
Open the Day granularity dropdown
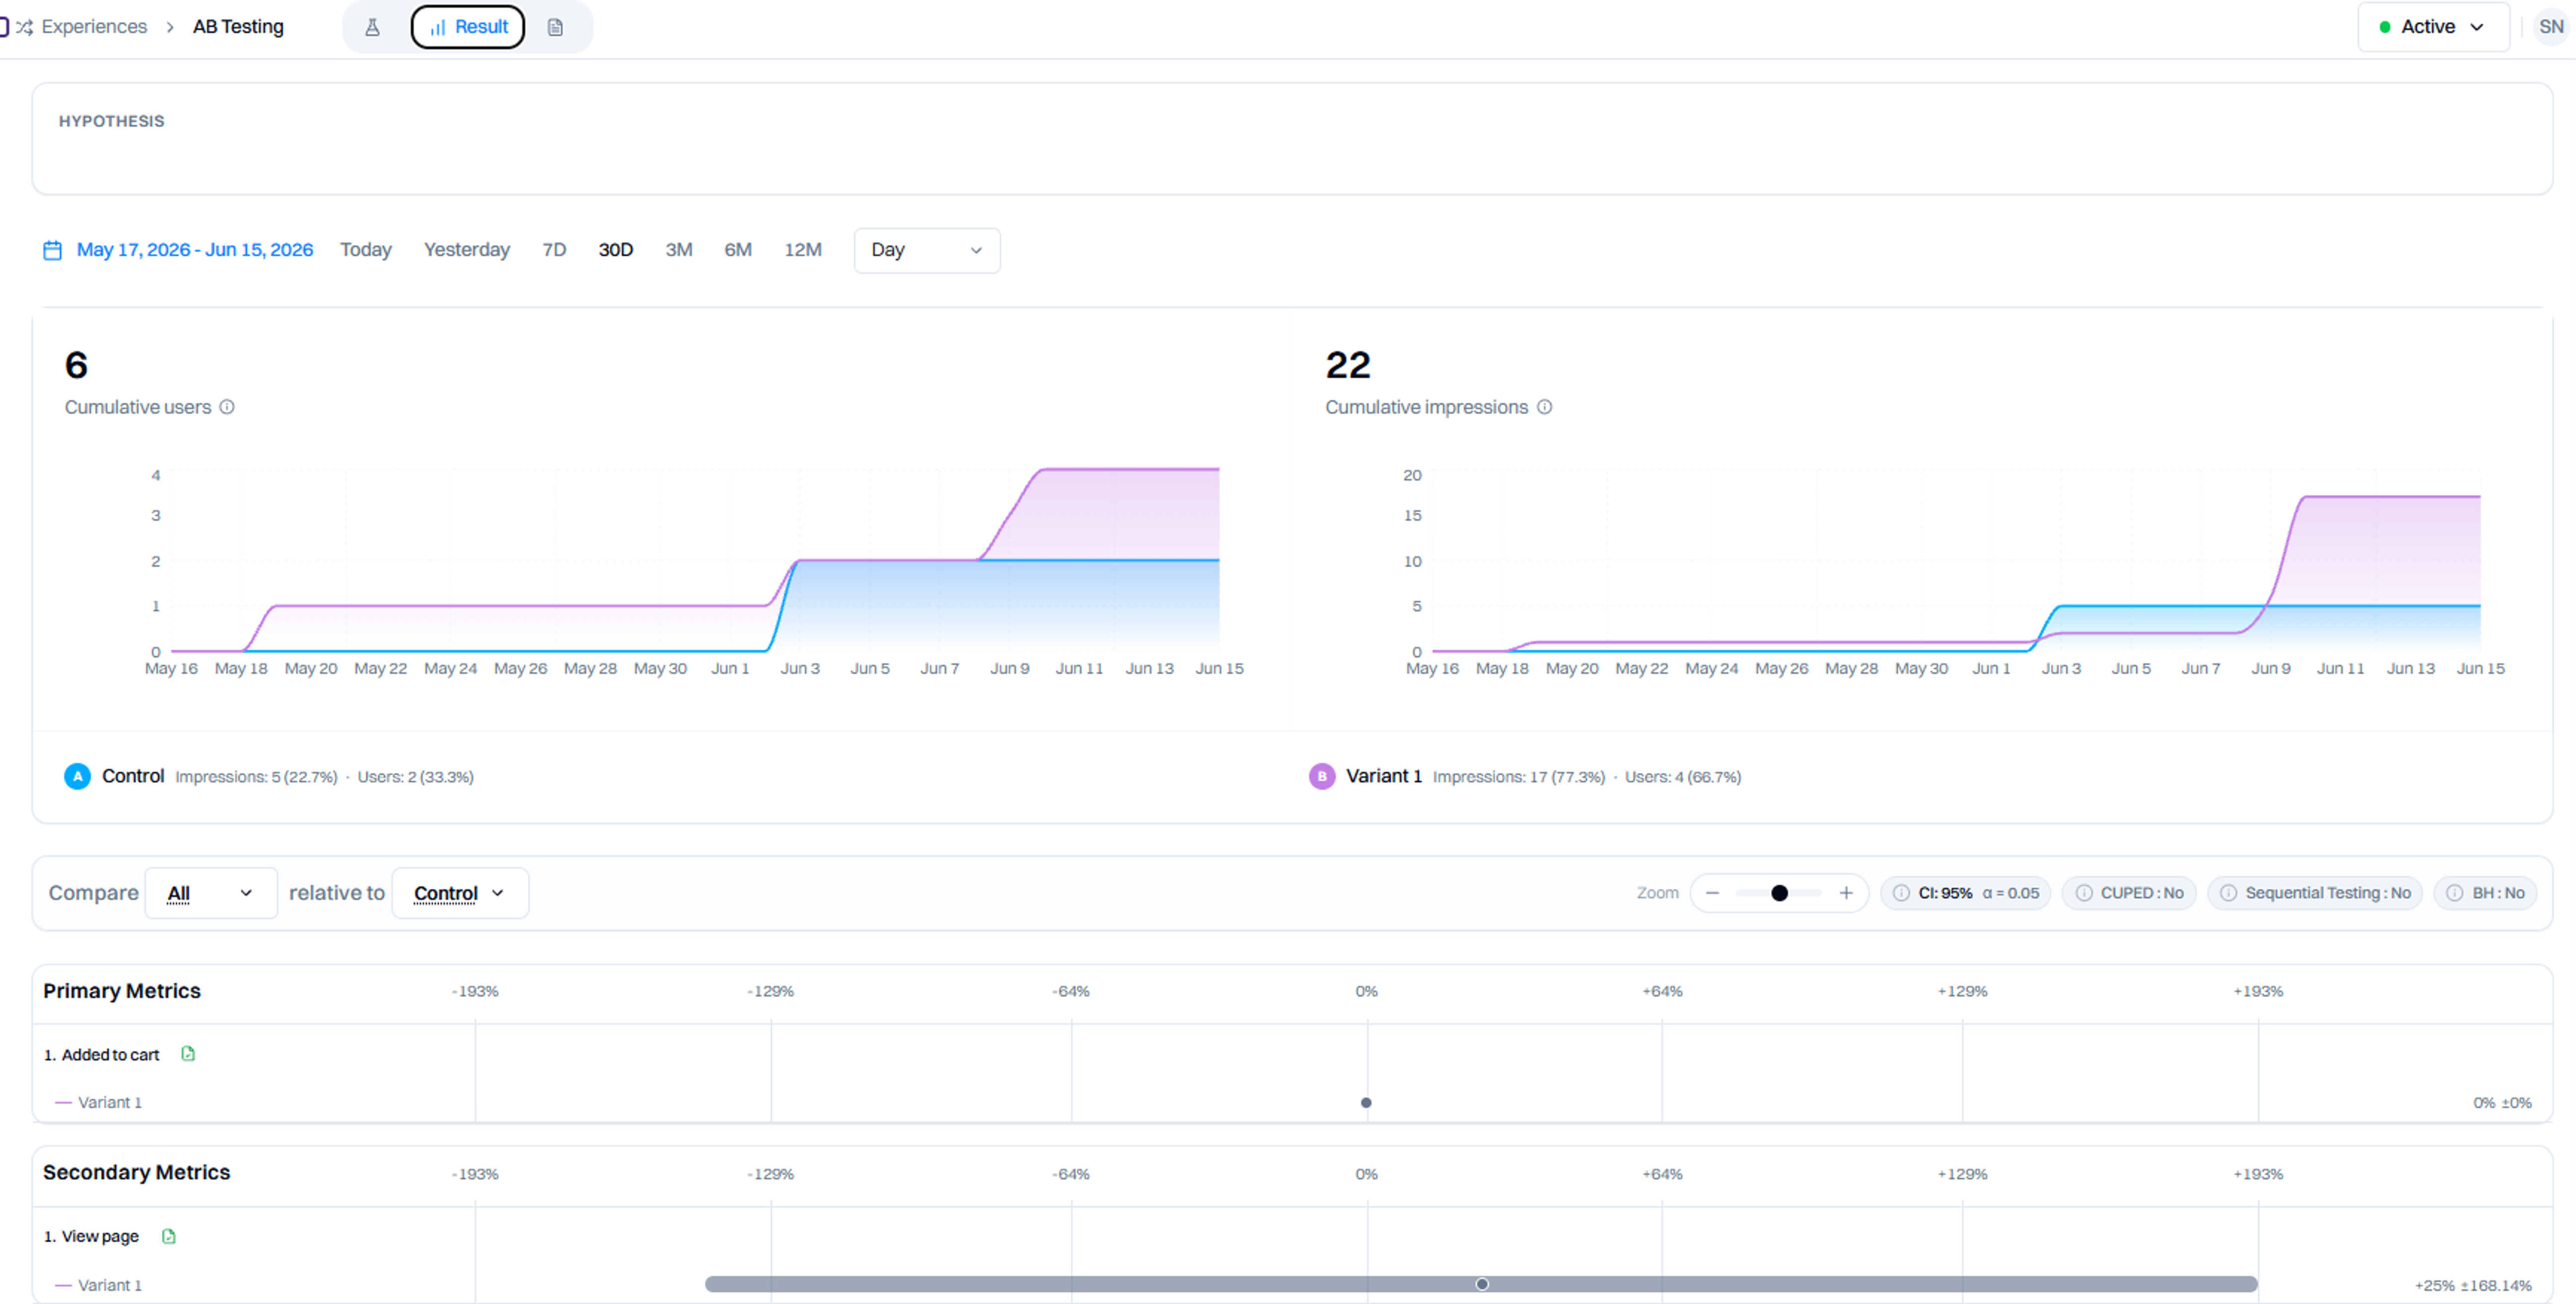927,250
